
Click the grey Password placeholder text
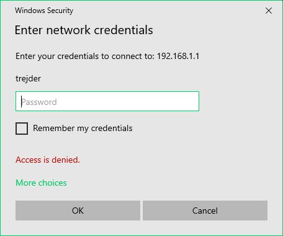click(39, 102)
